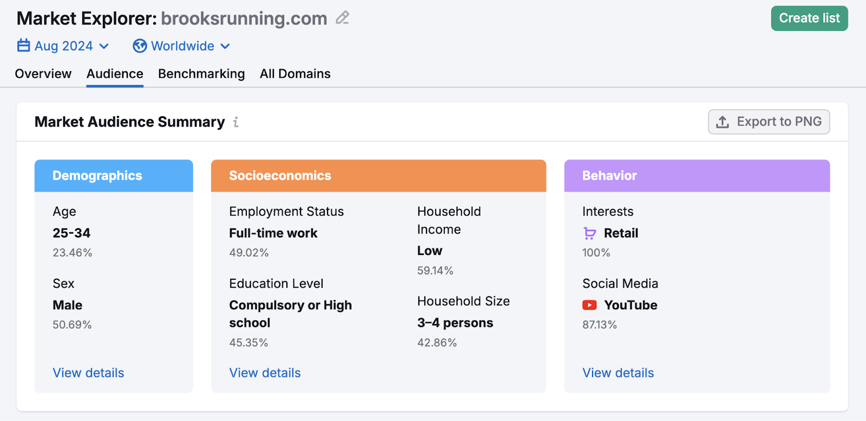866x421 pixels.
Task: Click the calendar icon next to Aug 2024
Action: click(x=23, y=45)
